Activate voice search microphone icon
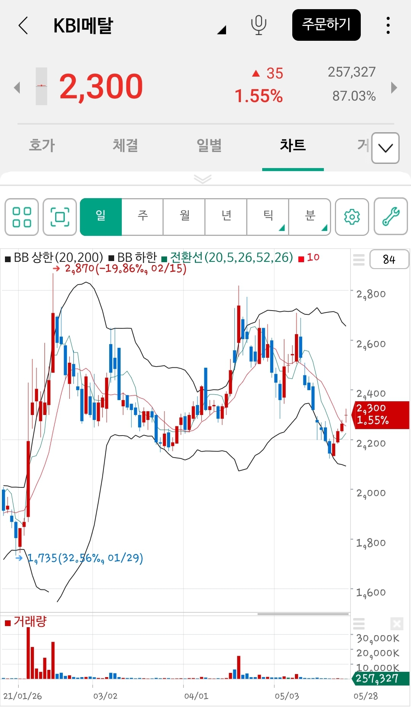This screenshot has width=411, height=708. 259,25
